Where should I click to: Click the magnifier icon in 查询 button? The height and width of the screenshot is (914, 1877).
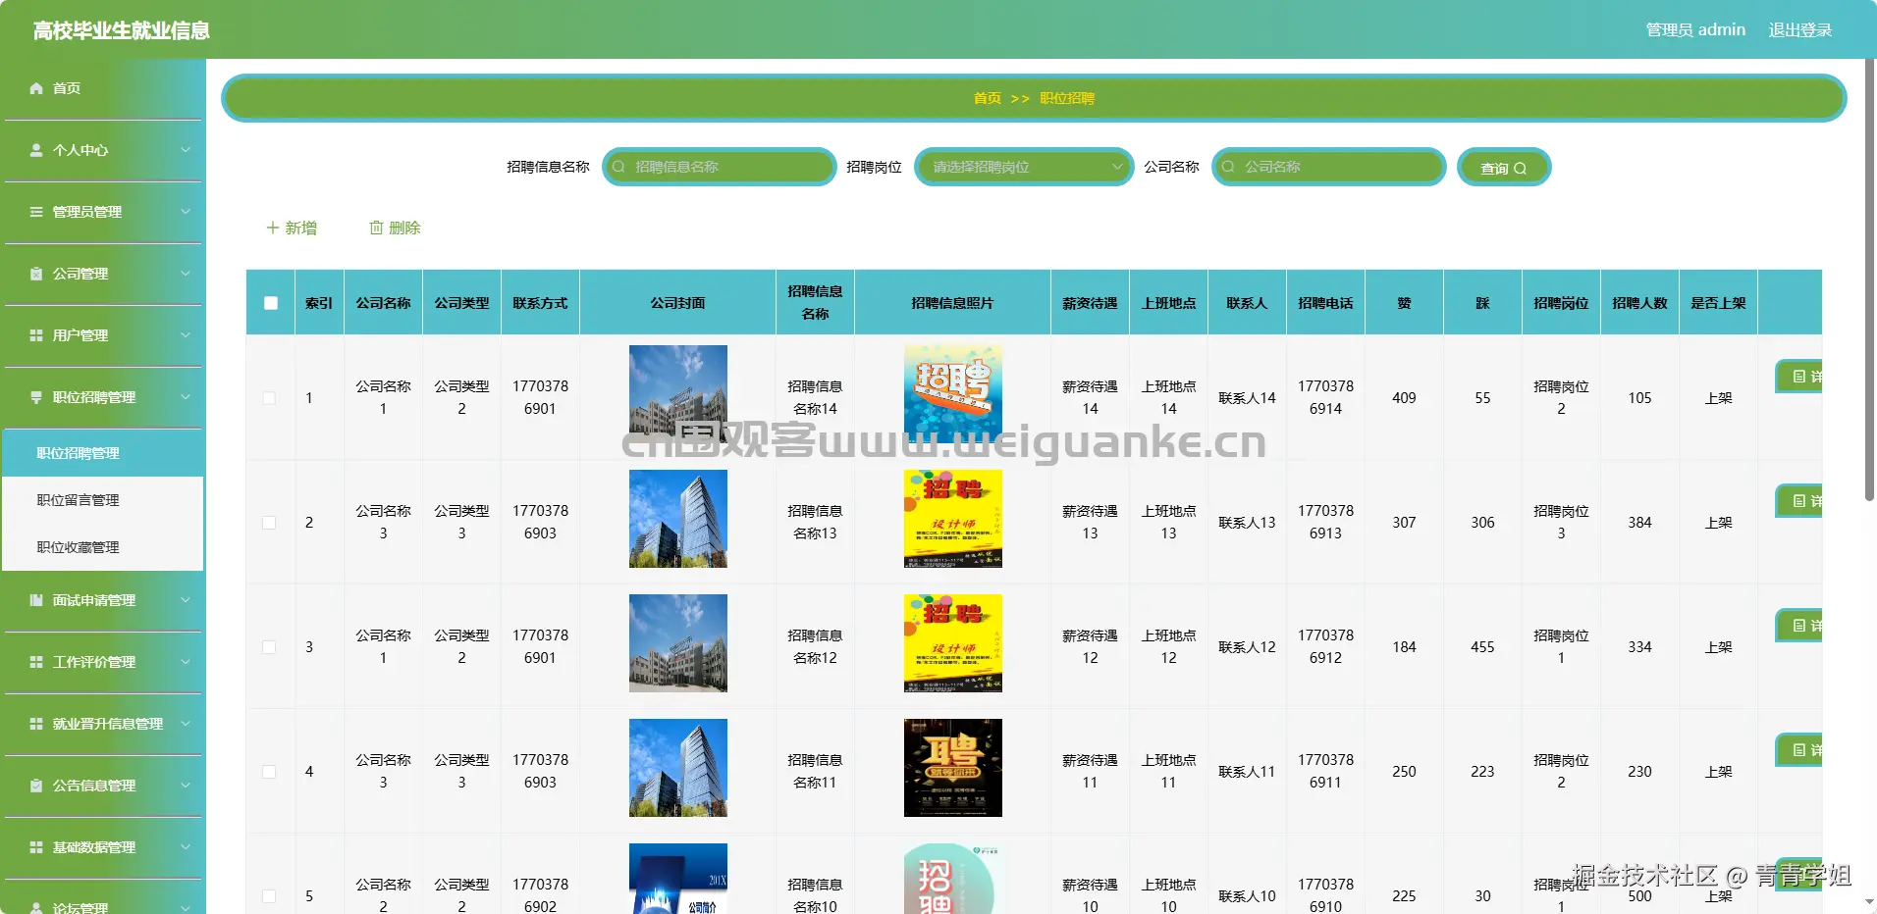point(1518,167)
